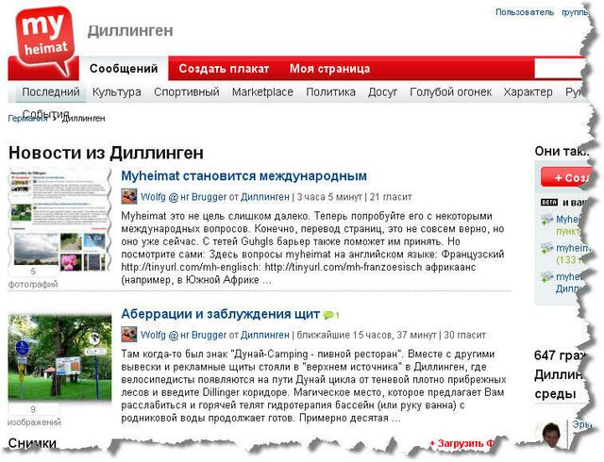The image size is (604, 462).
Task: Click the Германия breadcrumb link
Action: point(27,118)
